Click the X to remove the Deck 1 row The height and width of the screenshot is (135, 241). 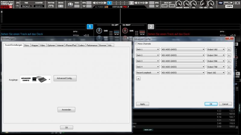click(229, 49)
